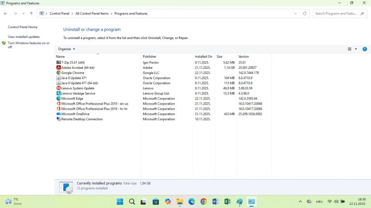
Task: Click the Google Chrome icon in the program list
Action: coord(58,73)
